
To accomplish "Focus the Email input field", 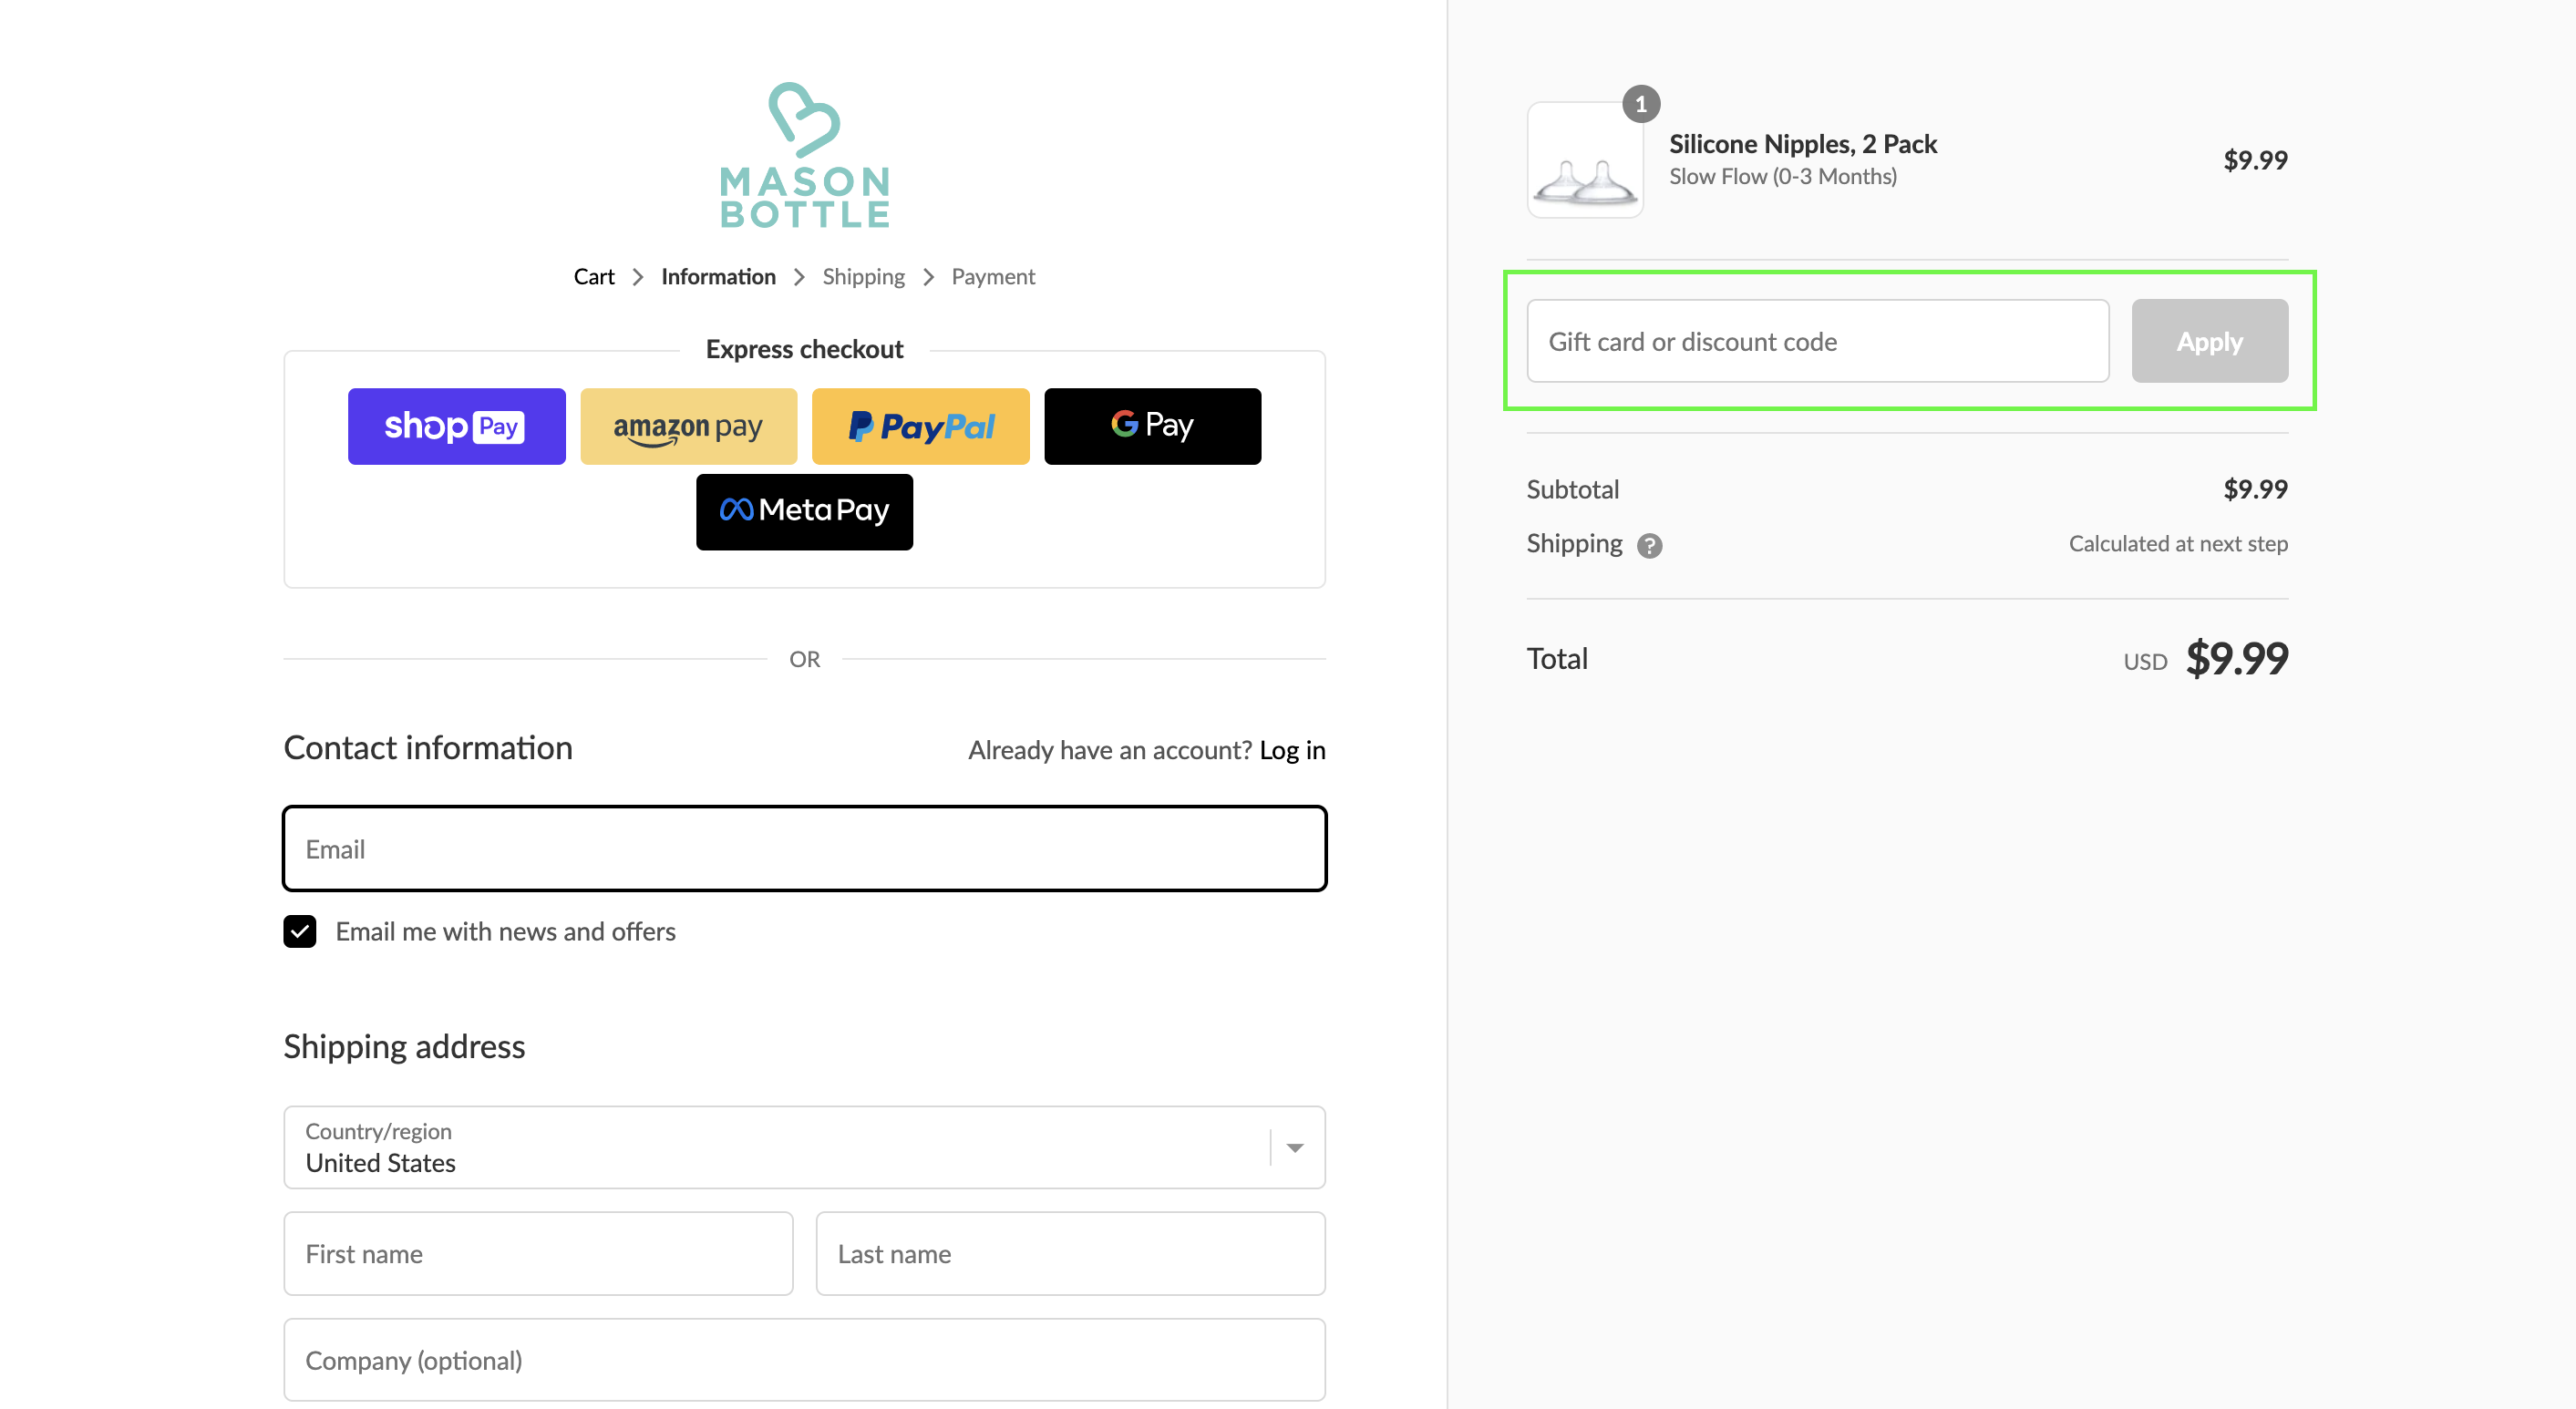I will (x=804, y=848).
